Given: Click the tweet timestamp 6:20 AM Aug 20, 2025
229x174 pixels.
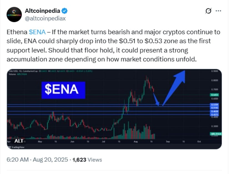Looking at the screenshot, I should click(x=37, y=160).
